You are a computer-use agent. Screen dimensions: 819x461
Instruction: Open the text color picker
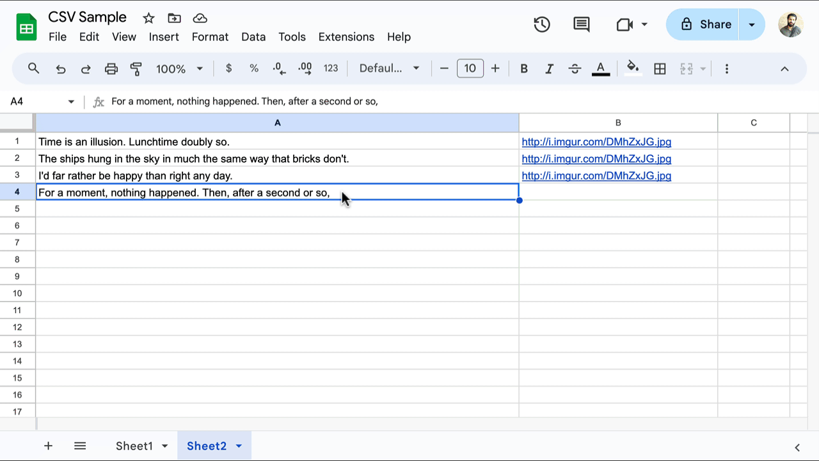(600, 69)
